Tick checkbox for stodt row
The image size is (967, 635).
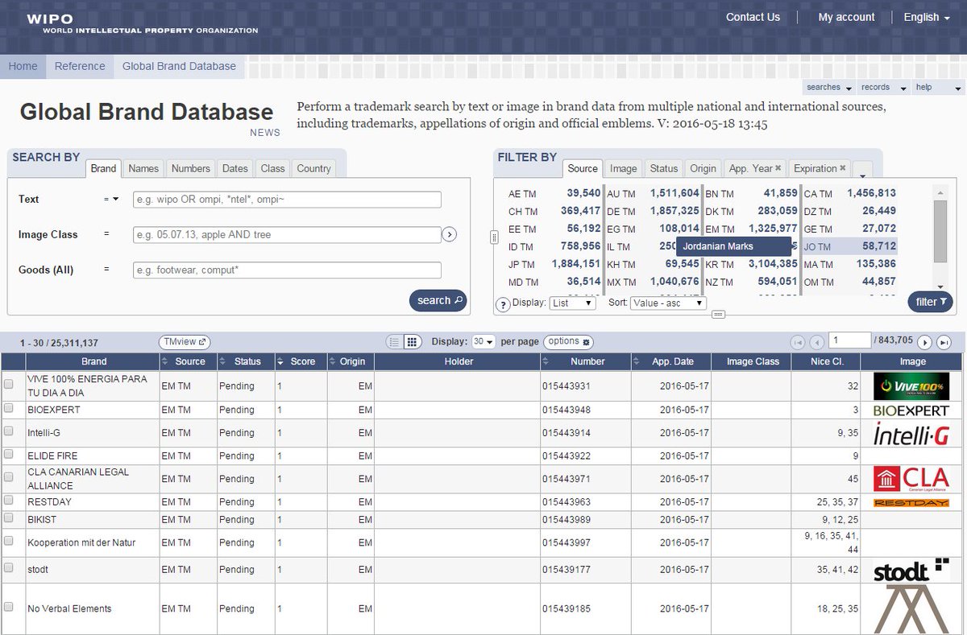pos(9,568)
